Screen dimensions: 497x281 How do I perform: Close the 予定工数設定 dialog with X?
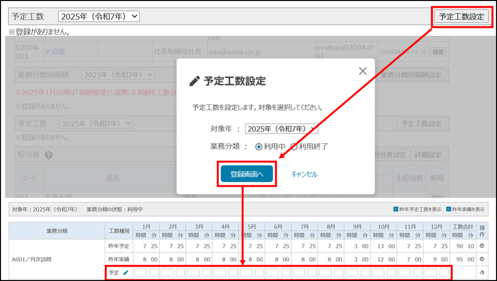pos(362,71)
